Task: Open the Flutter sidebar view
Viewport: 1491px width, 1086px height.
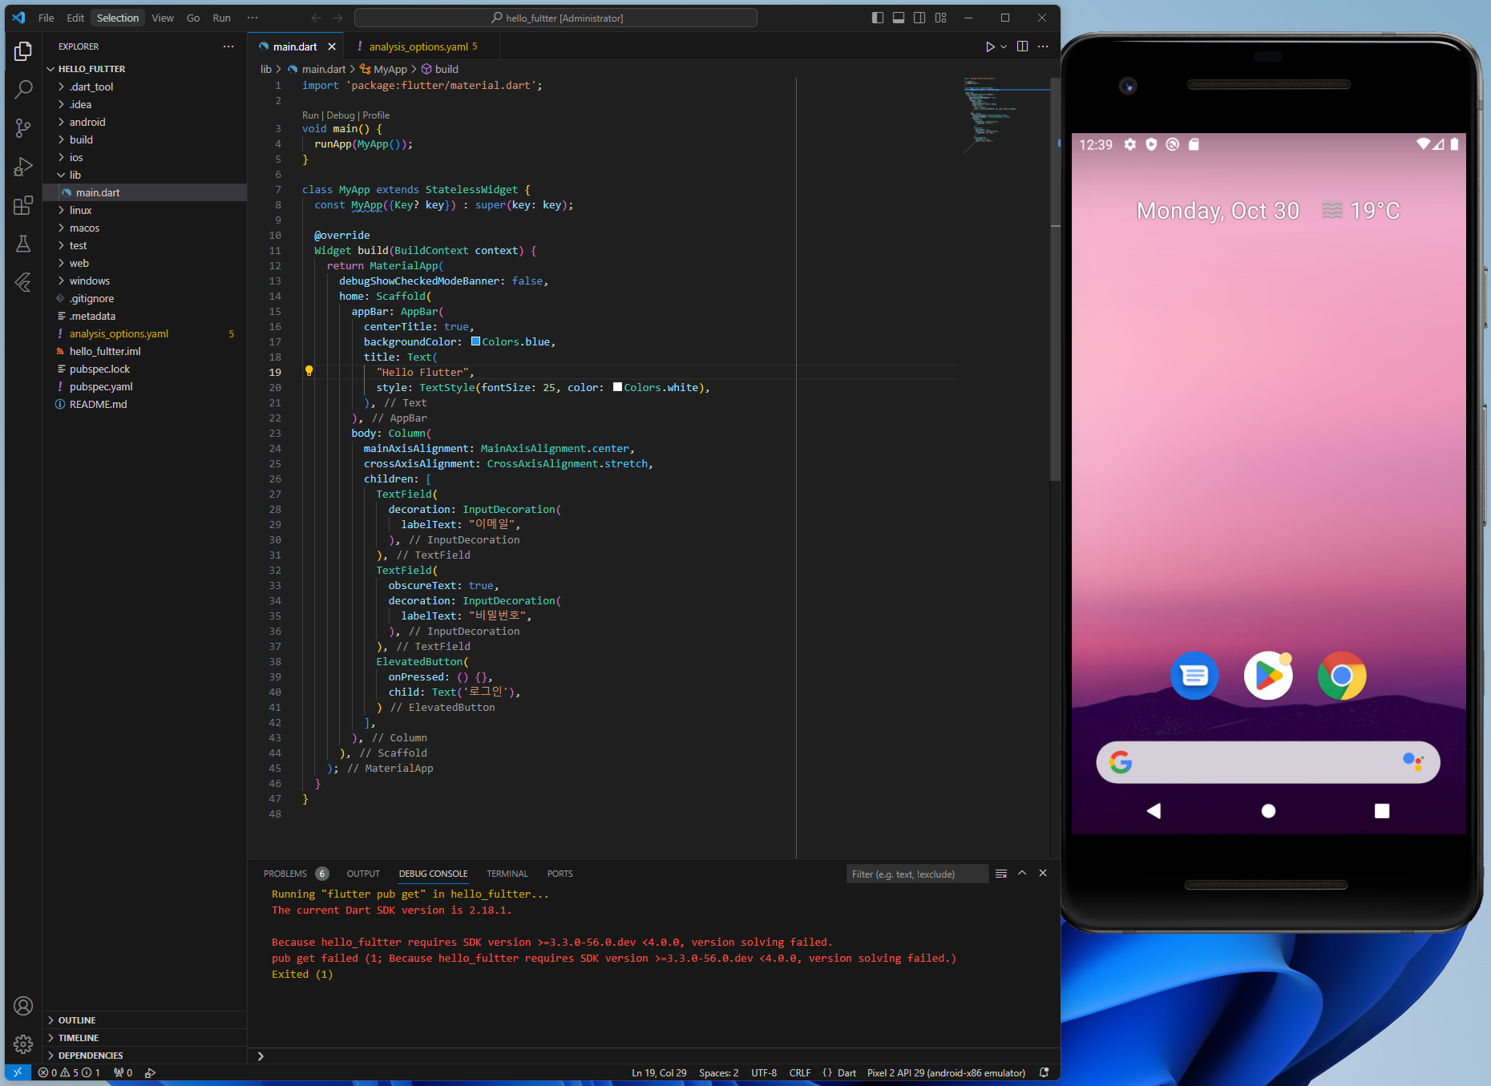Action: [23, 282]
